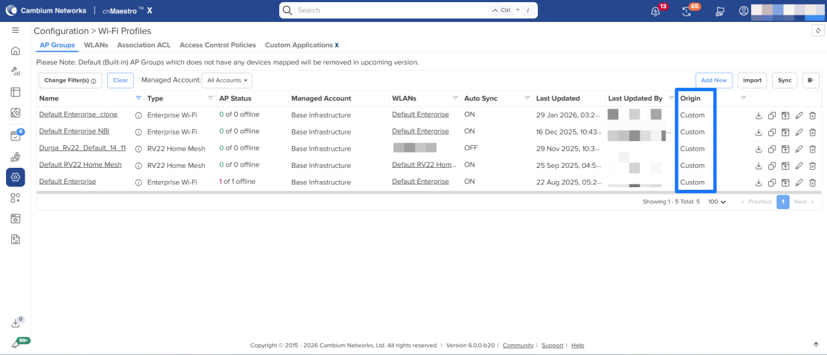This screenshot has width=827, height=355.
Task: Click the info icon beside Default Enterprise_clone
Action: [139, 115]
